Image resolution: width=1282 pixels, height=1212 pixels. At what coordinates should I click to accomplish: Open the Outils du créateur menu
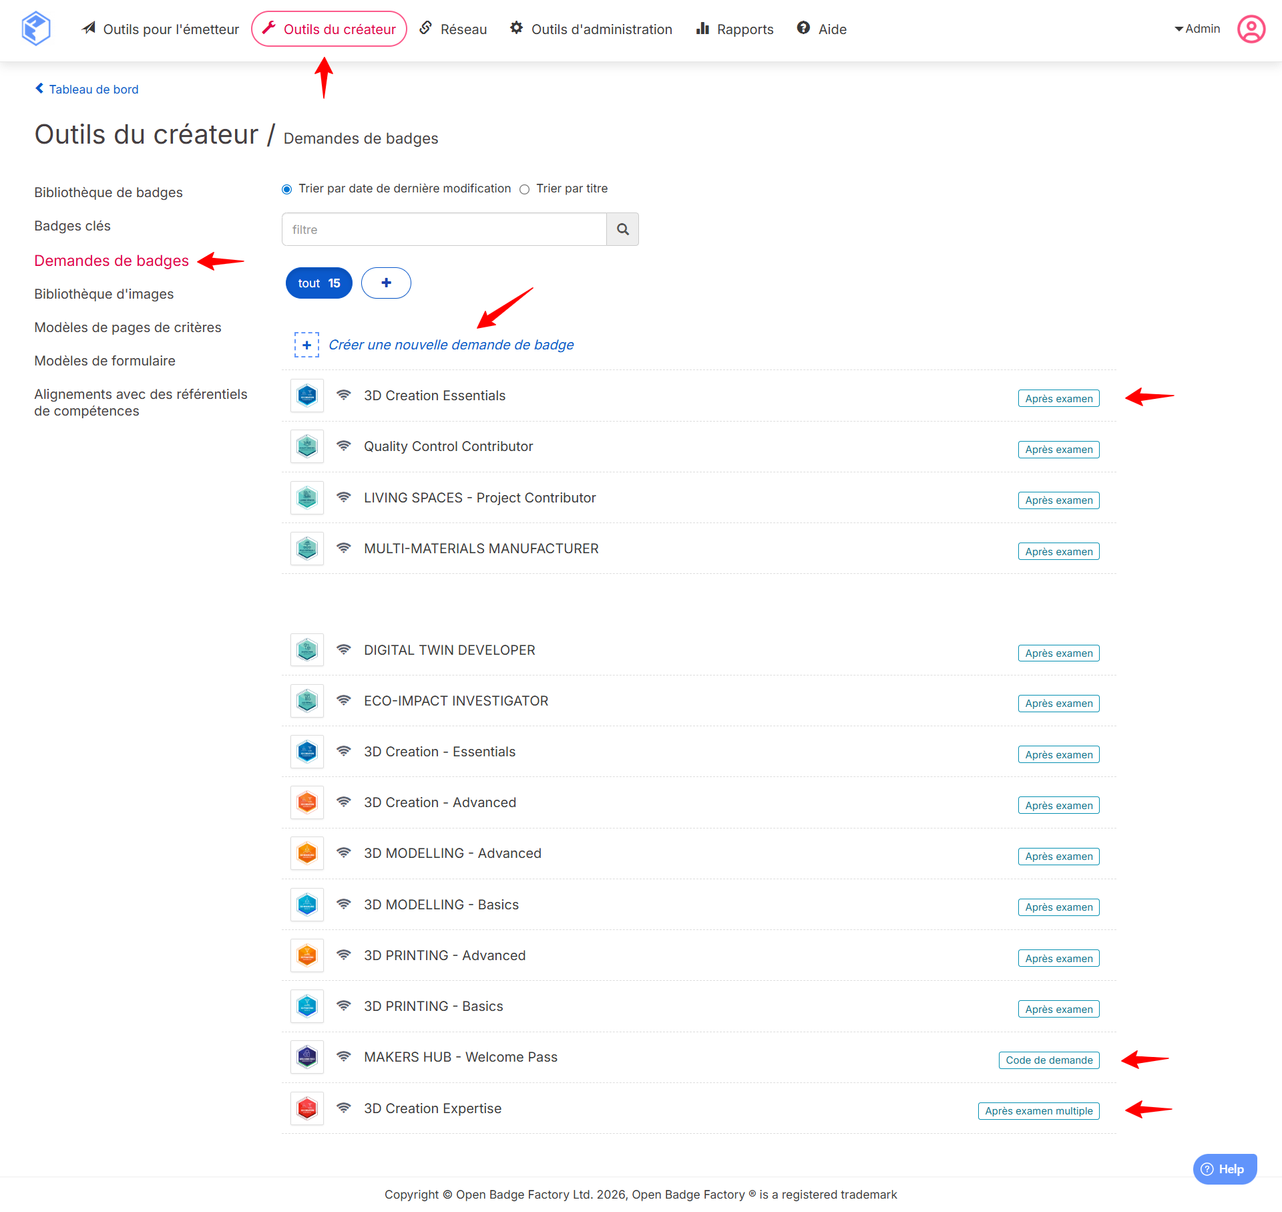pyautogui.click(x=329, y=29)
